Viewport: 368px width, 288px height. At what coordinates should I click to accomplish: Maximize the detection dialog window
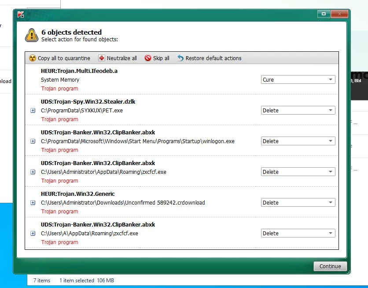(324, 14)
